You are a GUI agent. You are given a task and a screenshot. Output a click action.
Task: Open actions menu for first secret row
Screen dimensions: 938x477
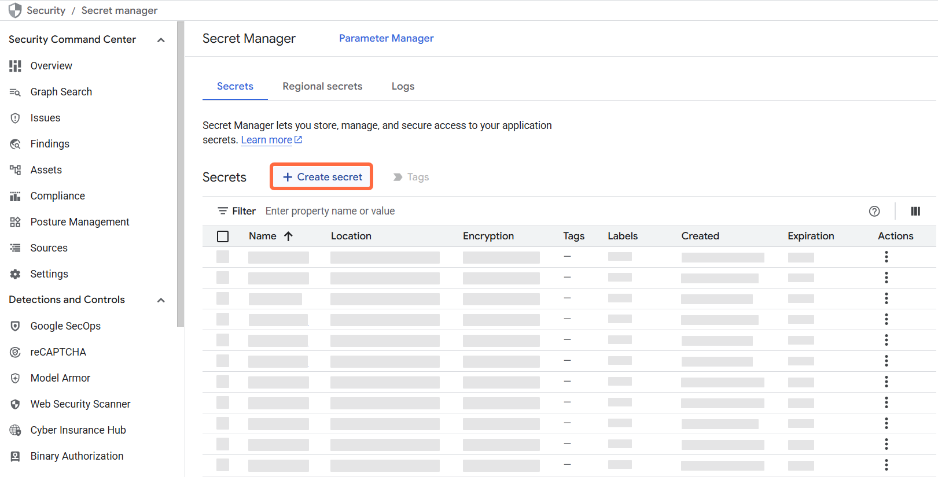click(x=886, y=257)
